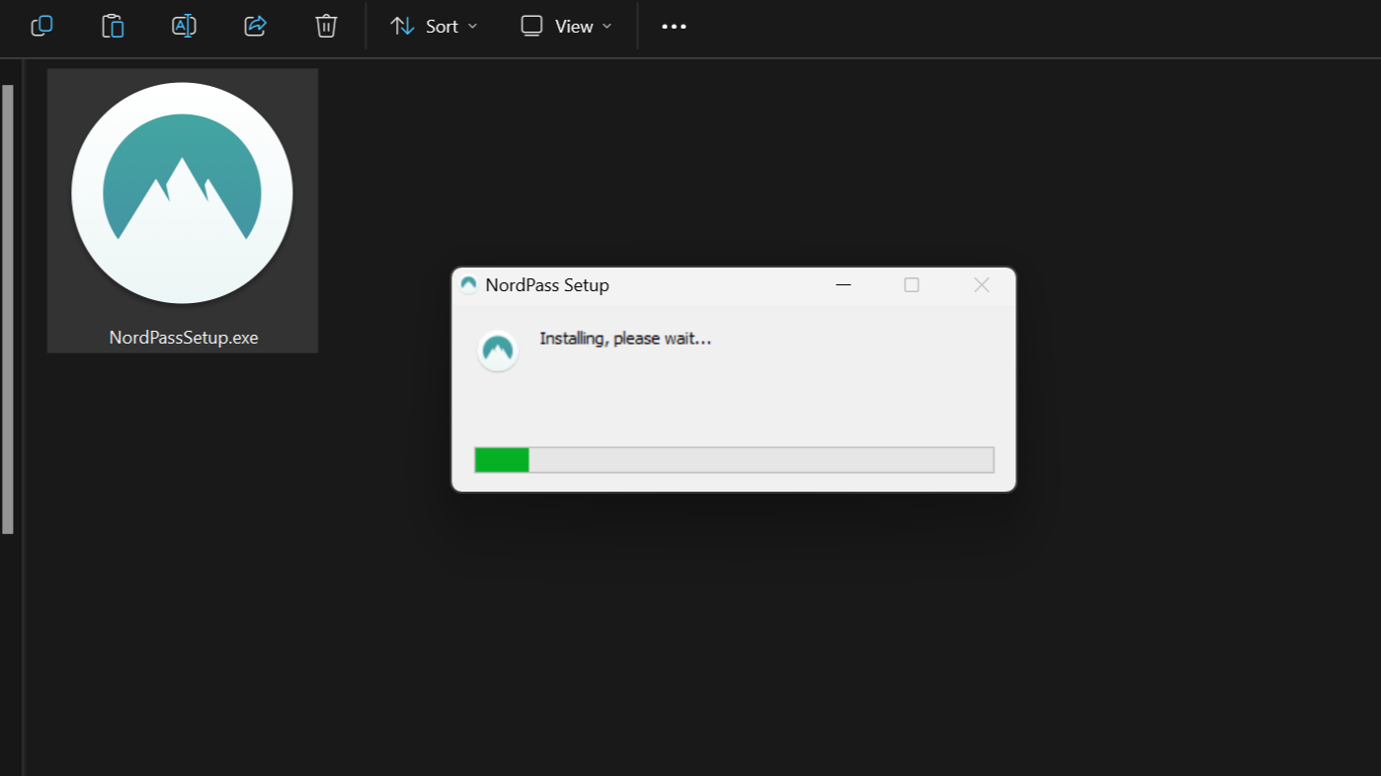
Task: Click the 'Installing, please wait…' text
Action: [x=625, y=339]
